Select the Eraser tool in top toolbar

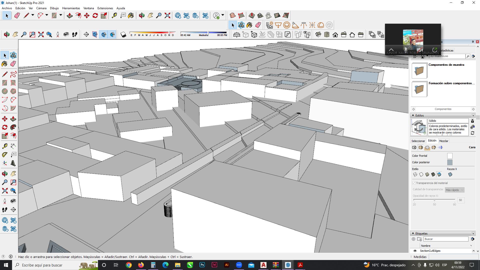pyautogui.click(x=17, y=15)
